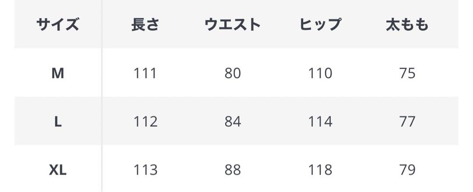Image resolution: width=473 pixels, height=192 pixels.
Task: Click the waist value 84
Action: pos(233,121)
